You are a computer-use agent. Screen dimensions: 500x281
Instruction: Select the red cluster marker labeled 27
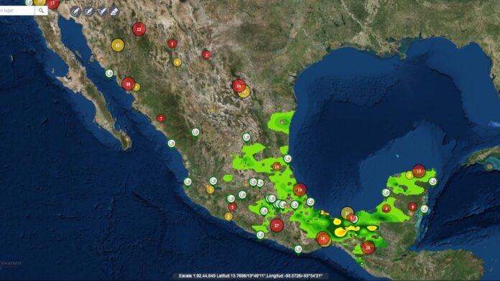[x=277, y=225]
